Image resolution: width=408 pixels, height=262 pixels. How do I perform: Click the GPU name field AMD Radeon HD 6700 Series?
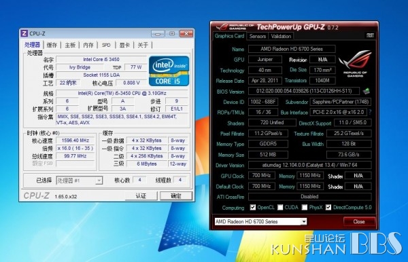(x=292, y=49)
